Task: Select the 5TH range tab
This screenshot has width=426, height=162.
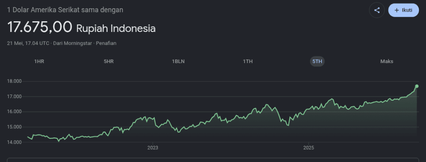Action: pyautogui.click(x=317, y=61)
